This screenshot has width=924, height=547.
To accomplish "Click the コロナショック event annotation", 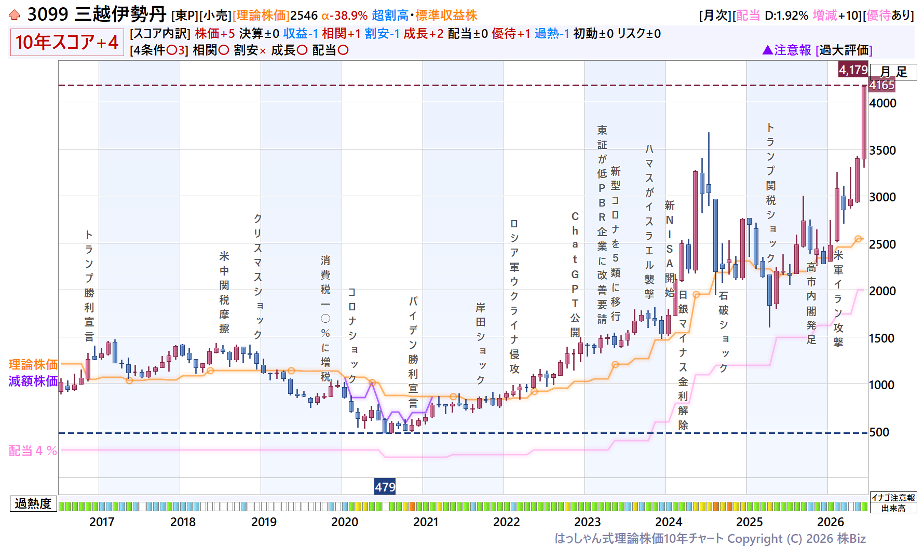I will tap(352, 336).
